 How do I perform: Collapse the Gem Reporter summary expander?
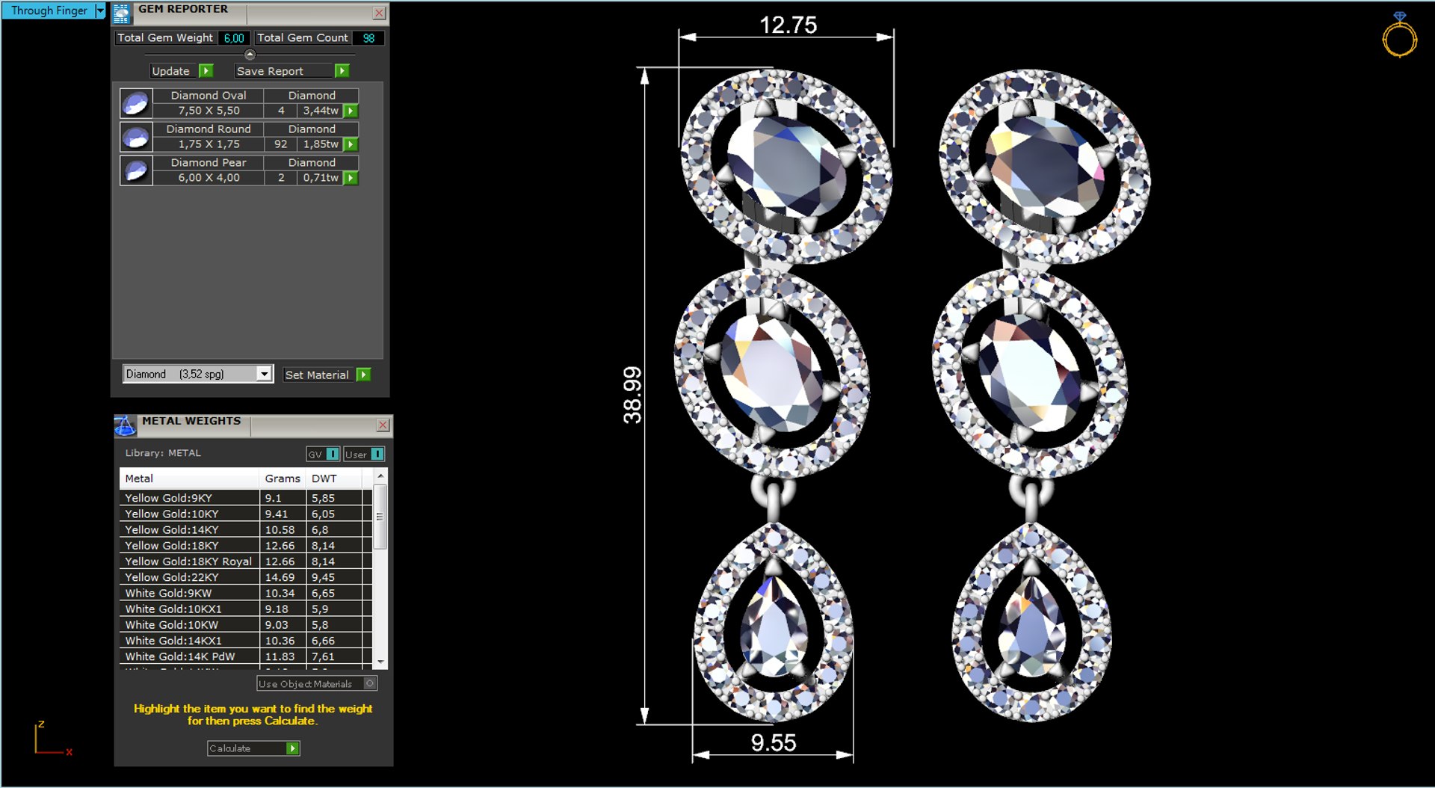point(250,55)
